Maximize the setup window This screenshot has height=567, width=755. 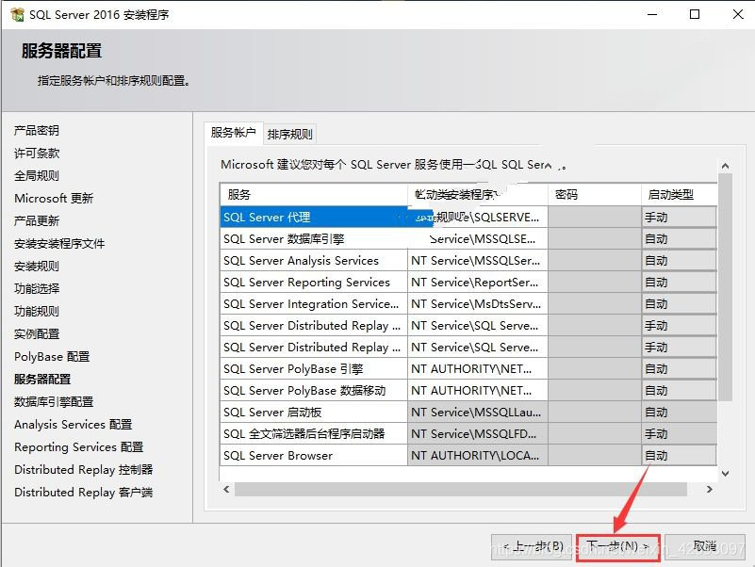695,14
